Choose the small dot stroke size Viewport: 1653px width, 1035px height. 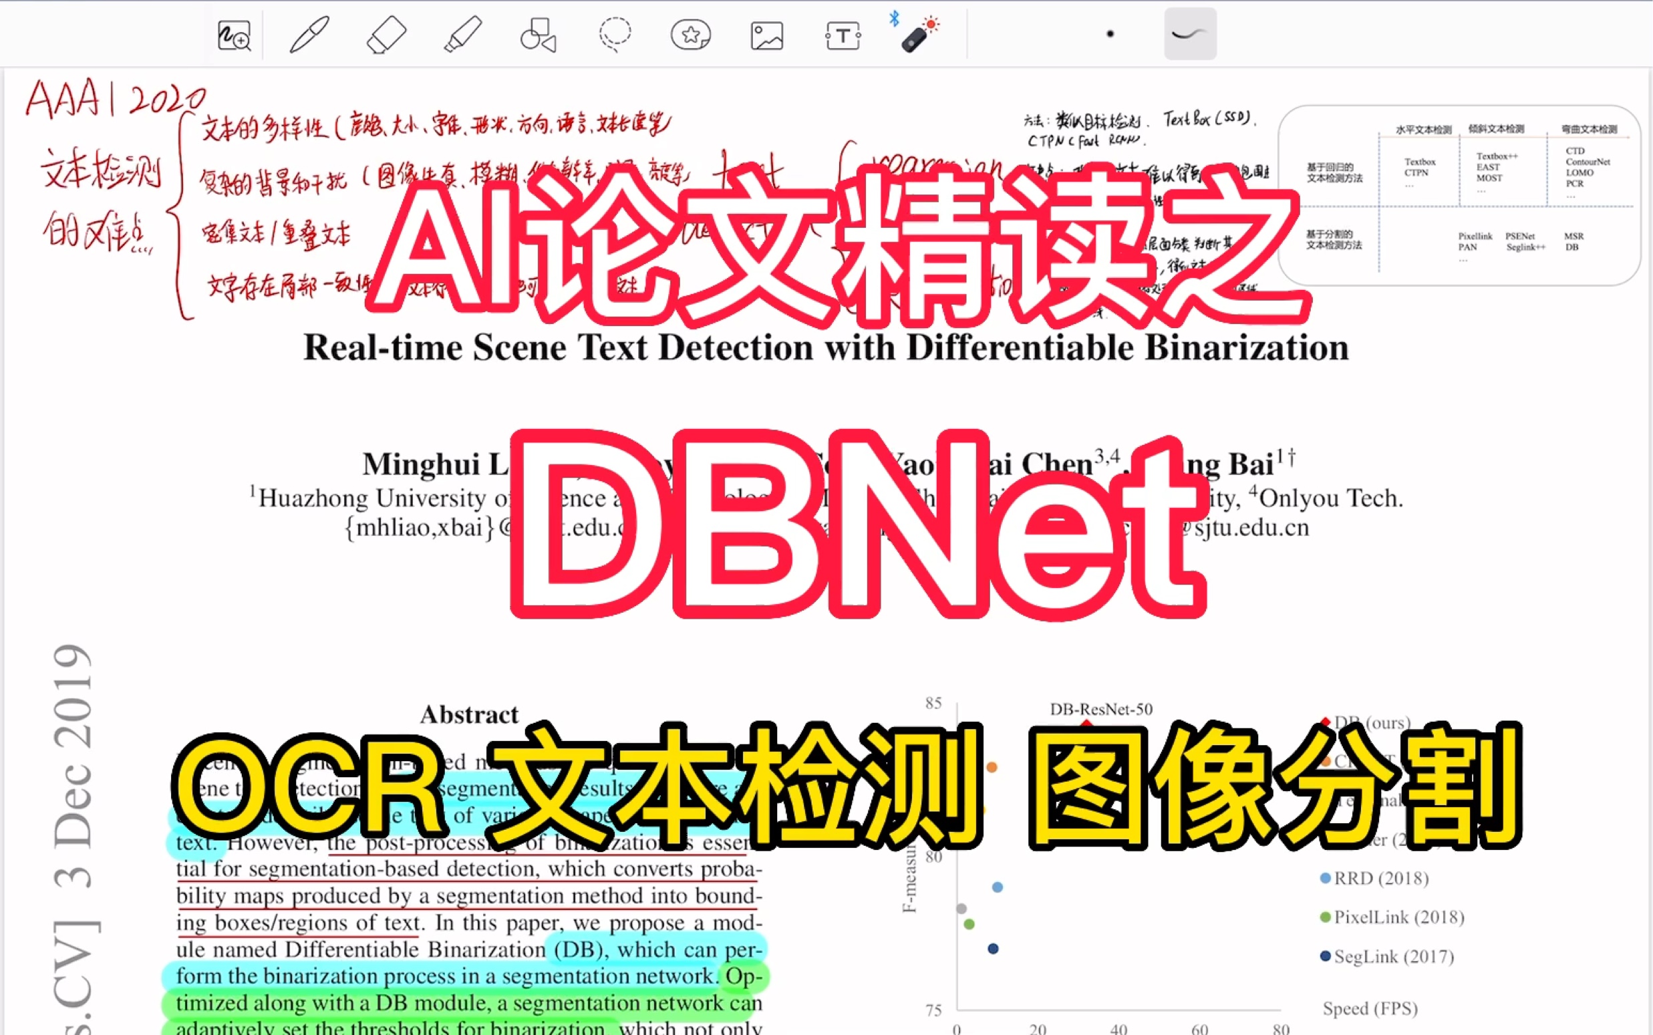[1110, 33]
